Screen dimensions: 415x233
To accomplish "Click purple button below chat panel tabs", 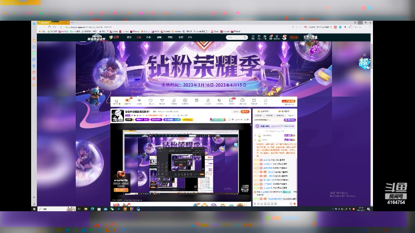I will (x=290, y=120).
